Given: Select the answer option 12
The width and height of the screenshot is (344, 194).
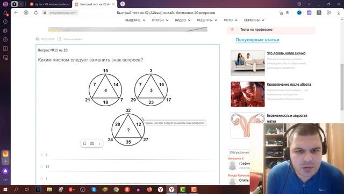Looking at the screenshot, I should tap(42, 167).
